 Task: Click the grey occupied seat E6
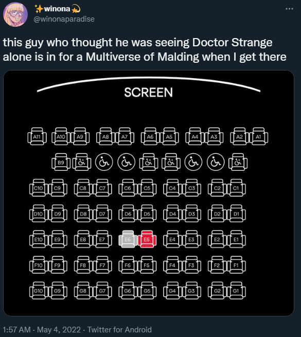pos(128,239)
